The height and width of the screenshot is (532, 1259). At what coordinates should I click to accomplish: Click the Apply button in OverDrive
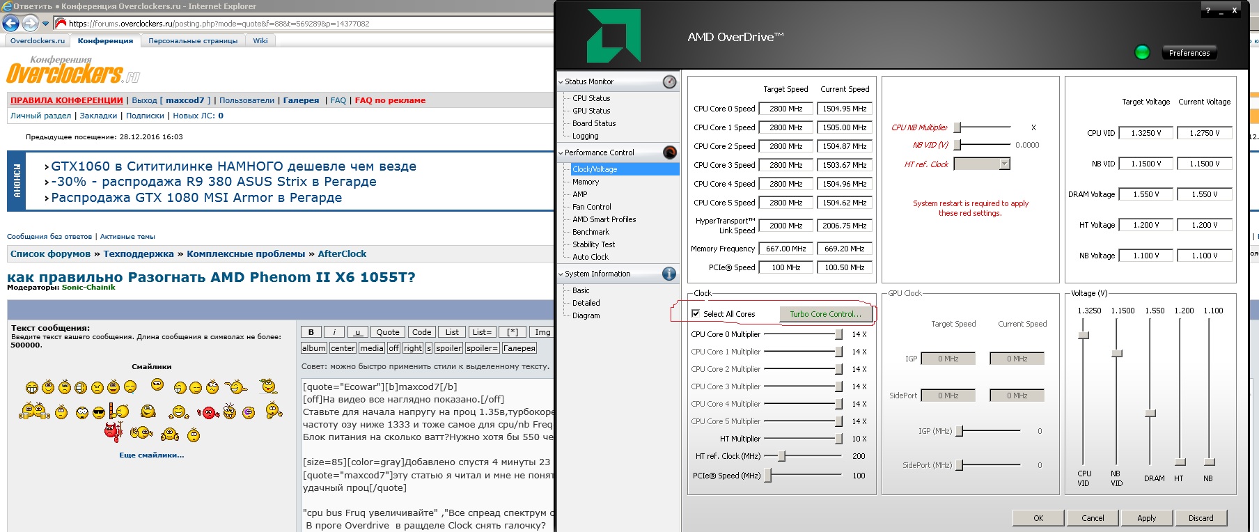1147,518
